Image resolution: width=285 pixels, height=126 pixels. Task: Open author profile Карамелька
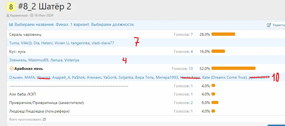click(x=18, y=15)
